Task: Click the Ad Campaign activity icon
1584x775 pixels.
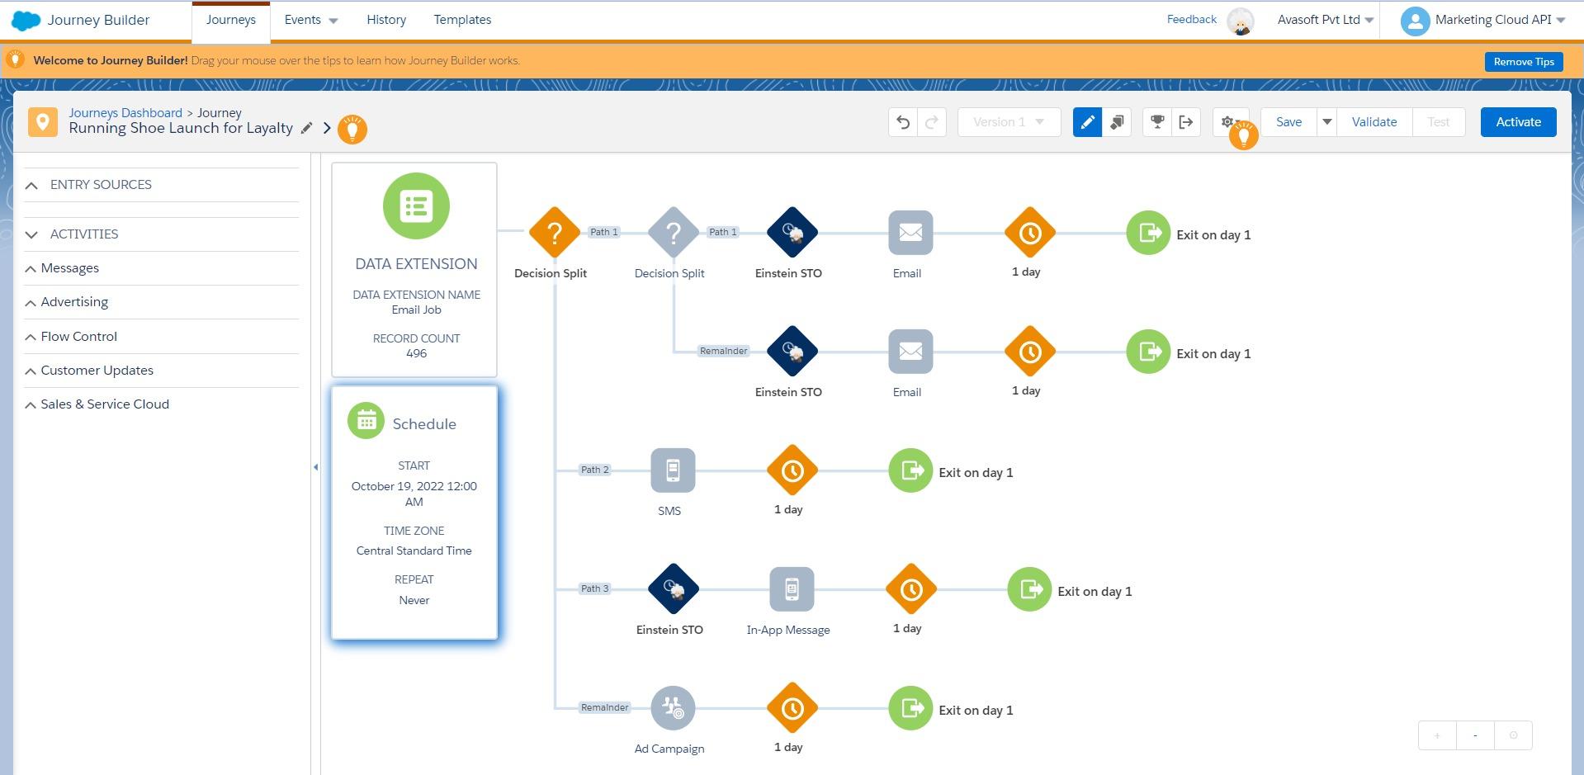Action: (673, 708)
